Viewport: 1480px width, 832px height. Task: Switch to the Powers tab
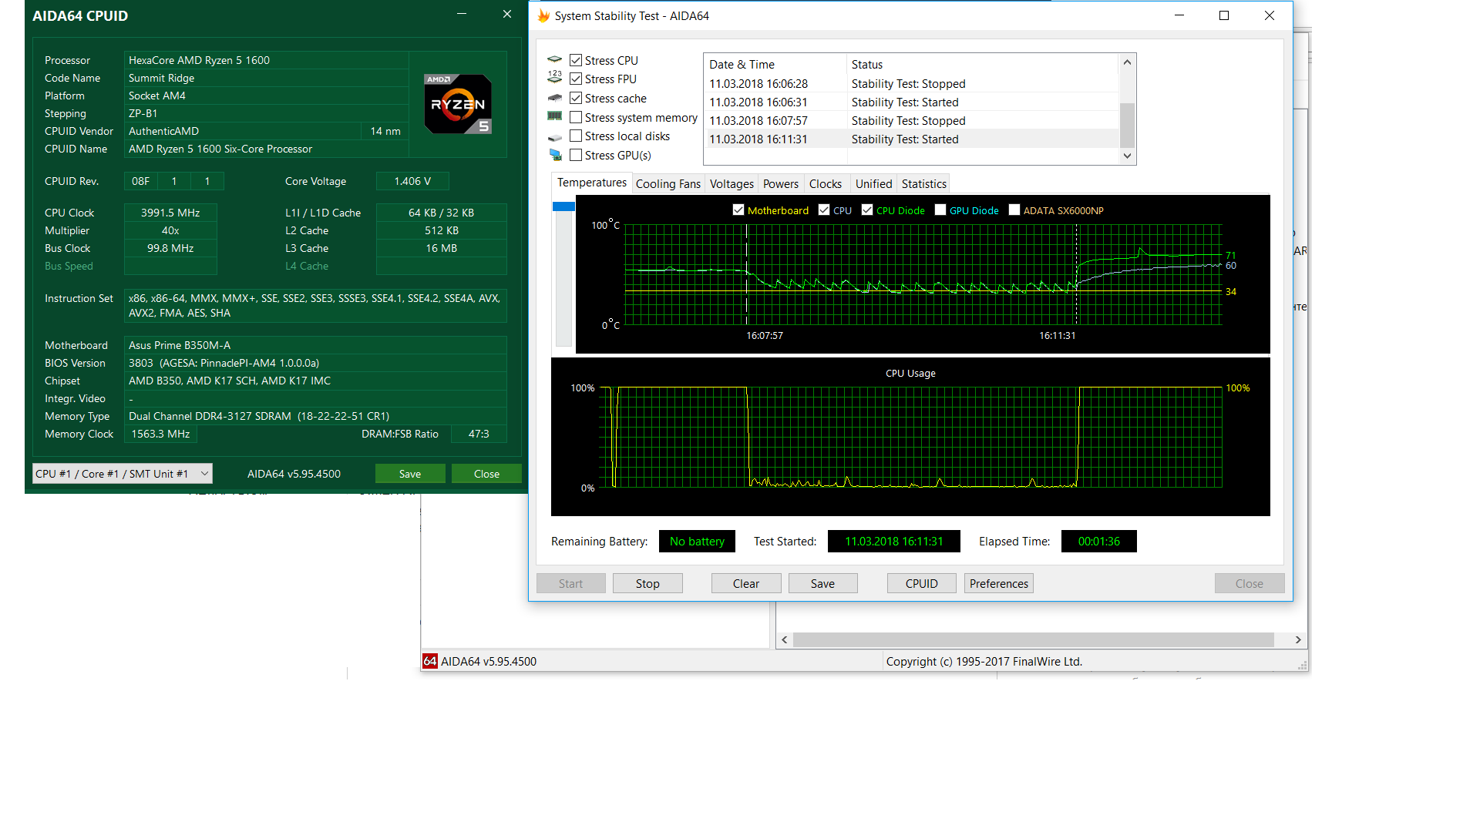click(x=781, y=183)
